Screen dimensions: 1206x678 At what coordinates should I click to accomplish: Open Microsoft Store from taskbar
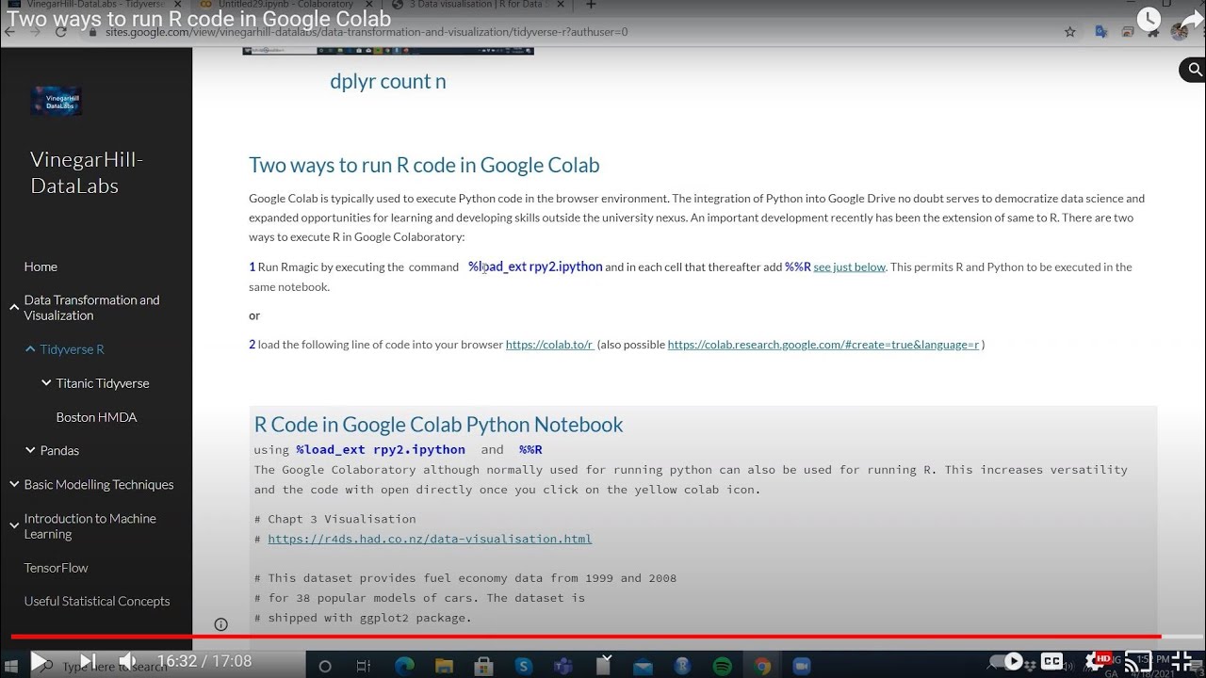pos(483,667)
